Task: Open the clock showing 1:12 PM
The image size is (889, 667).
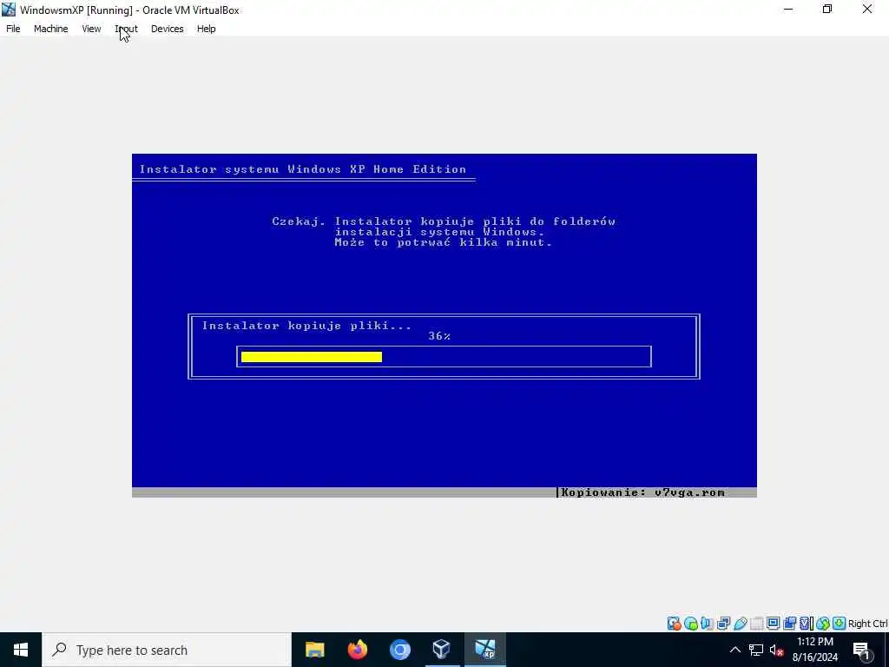Action: tap(815, 650)
